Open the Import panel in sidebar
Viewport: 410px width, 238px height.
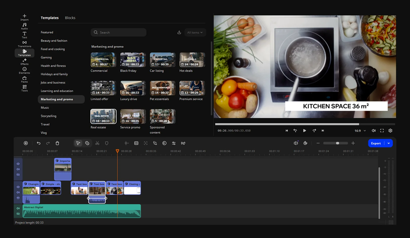tap(24, 17)
